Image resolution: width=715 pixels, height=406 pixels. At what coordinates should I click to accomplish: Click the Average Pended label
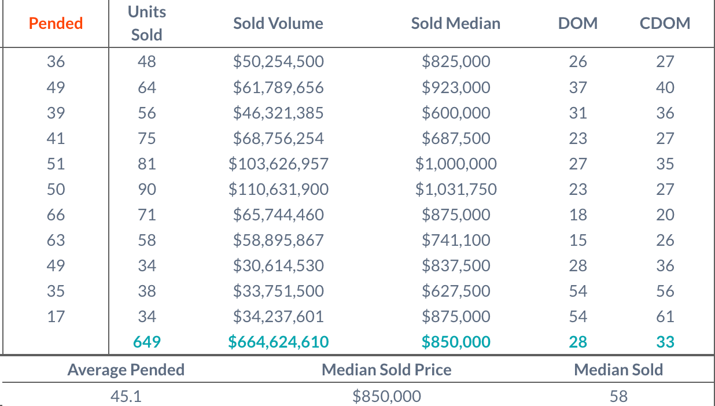[x=126, y=370]
